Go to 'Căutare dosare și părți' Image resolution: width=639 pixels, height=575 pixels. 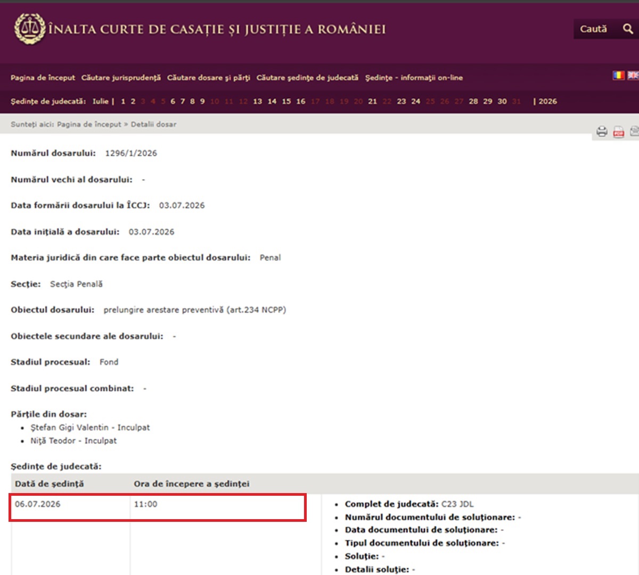209,78
